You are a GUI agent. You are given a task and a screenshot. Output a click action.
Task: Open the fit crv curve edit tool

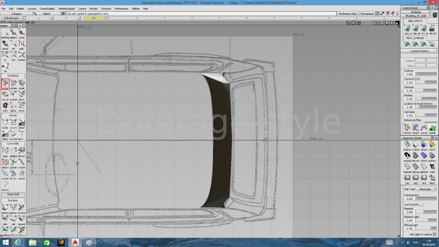[13, 174]
